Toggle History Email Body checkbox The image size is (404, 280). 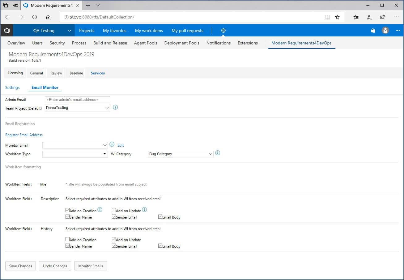pos(160,246)
